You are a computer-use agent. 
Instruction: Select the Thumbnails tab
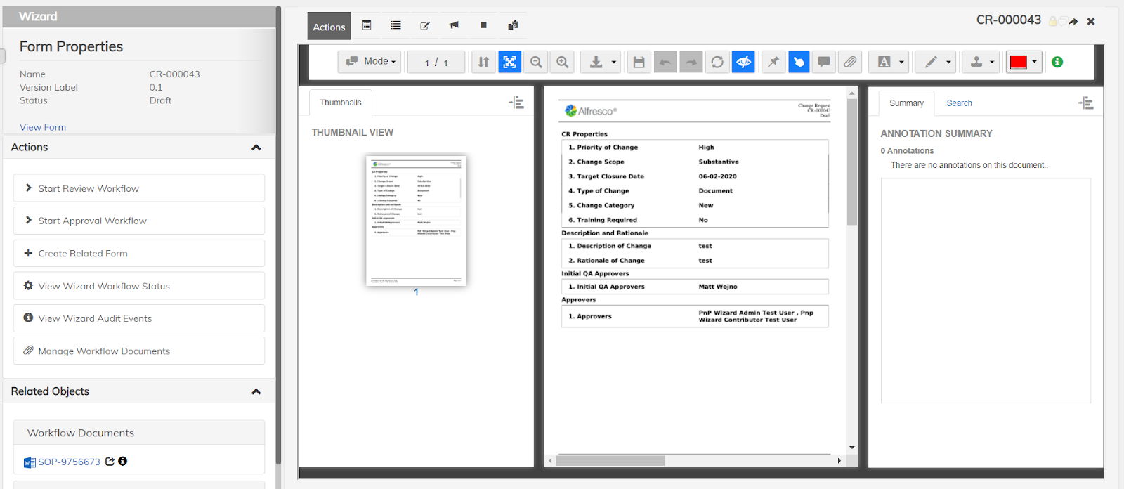[341, 103]
